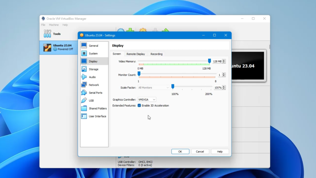The height and width of the screenshot is (178, 316).
Task: Open the File menu in VirtualBox Manager
Action: [x=43, y=25]
